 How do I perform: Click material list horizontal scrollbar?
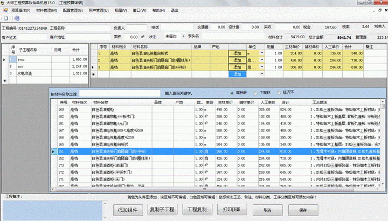(214, 189)
